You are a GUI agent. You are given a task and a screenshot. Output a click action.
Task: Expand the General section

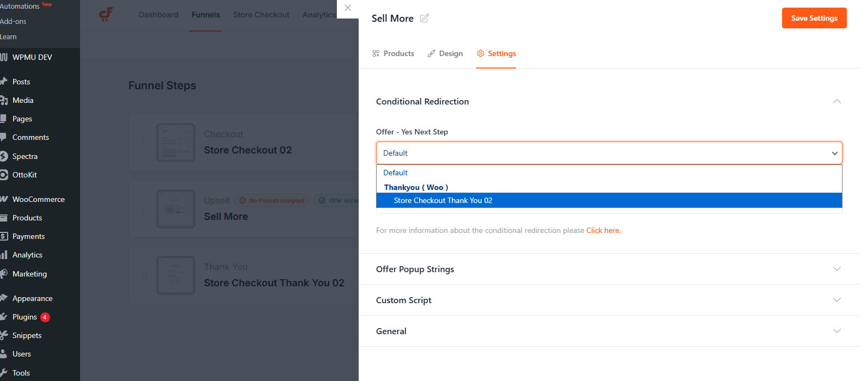[837, 331]
